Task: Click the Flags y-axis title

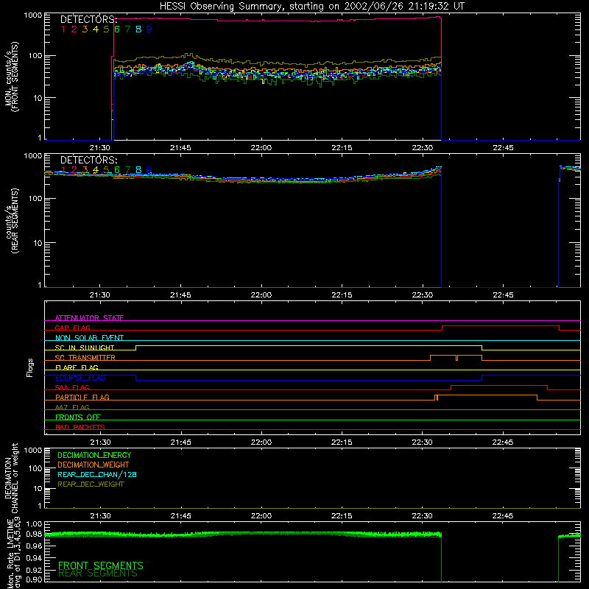Action: pyautogui.click(x=29, y=367)
